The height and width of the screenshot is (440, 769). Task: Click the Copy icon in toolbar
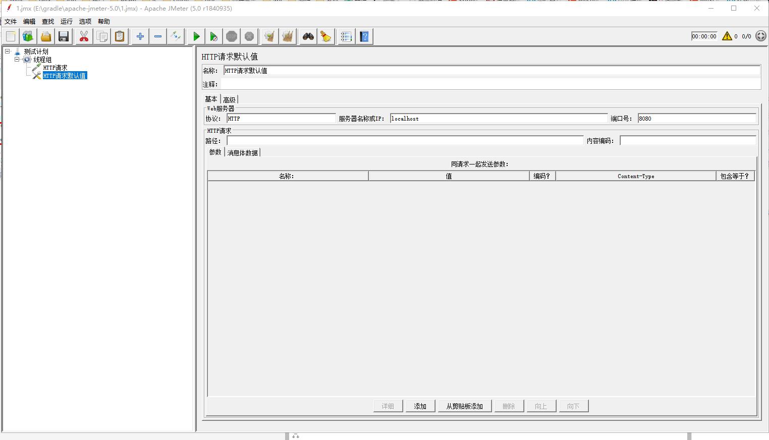[x=102, y=36]
